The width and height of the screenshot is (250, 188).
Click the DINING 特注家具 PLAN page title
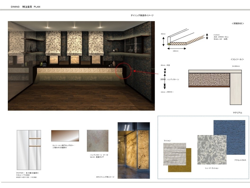coord(25,7)
